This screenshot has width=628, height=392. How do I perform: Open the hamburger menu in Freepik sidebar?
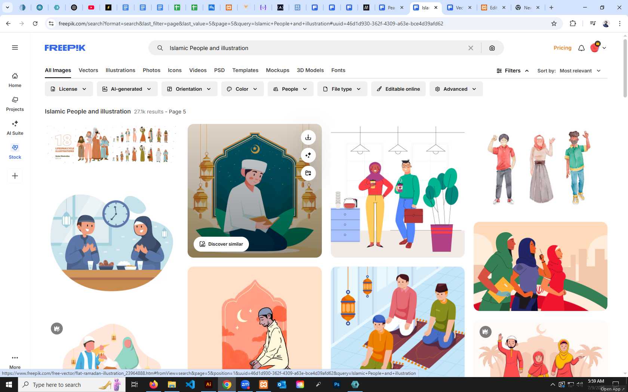15,47
